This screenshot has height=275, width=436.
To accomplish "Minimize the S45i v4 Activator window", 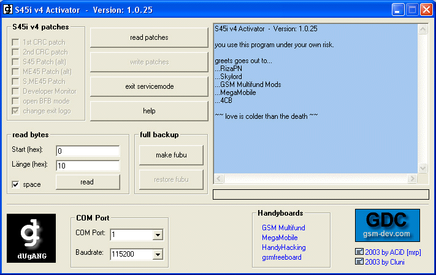I will coord(398,10).
